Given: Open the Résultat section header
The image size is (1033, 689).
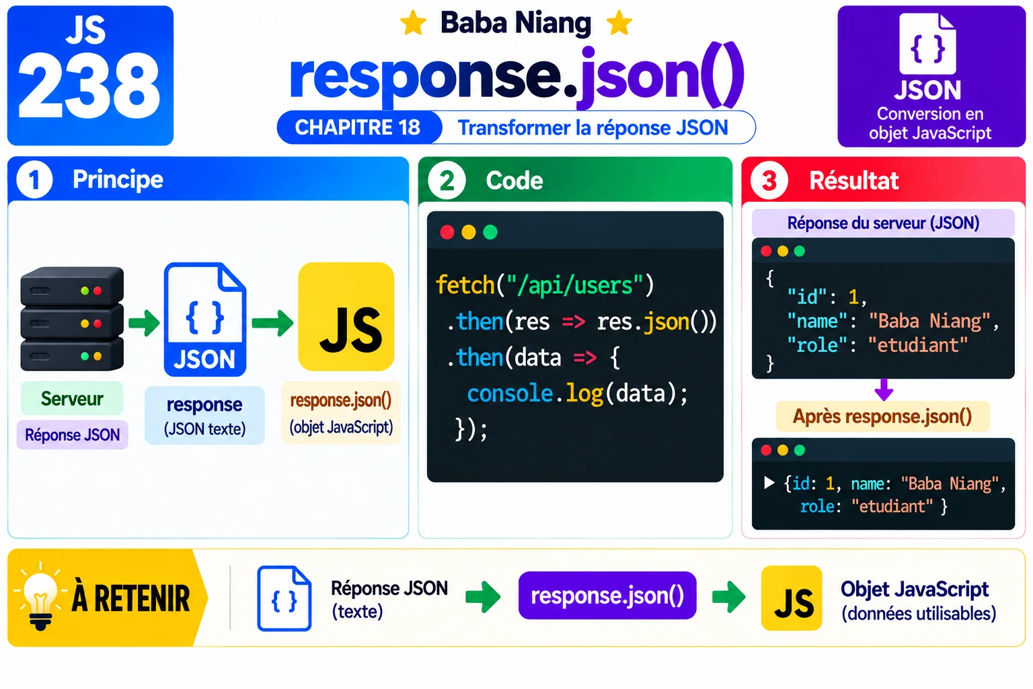Looking at the screenshot, I should 884,180.
